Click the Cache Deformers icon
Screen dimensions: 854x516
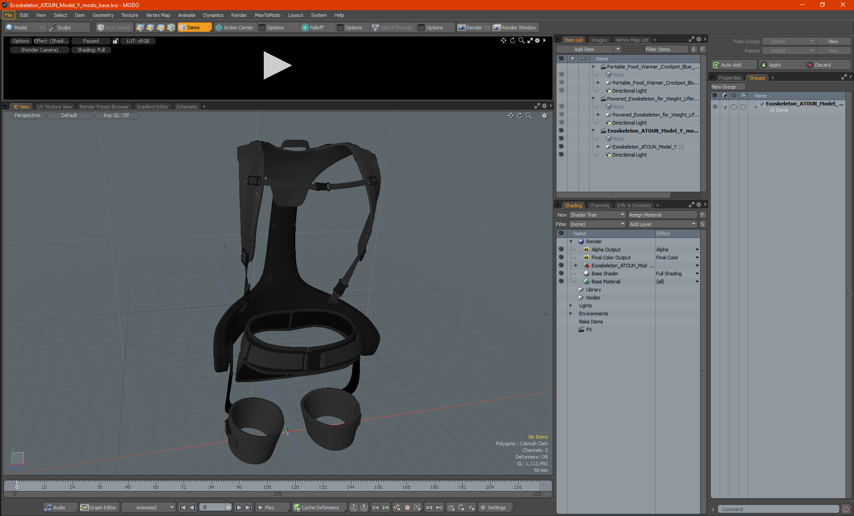tap(297, 508)
